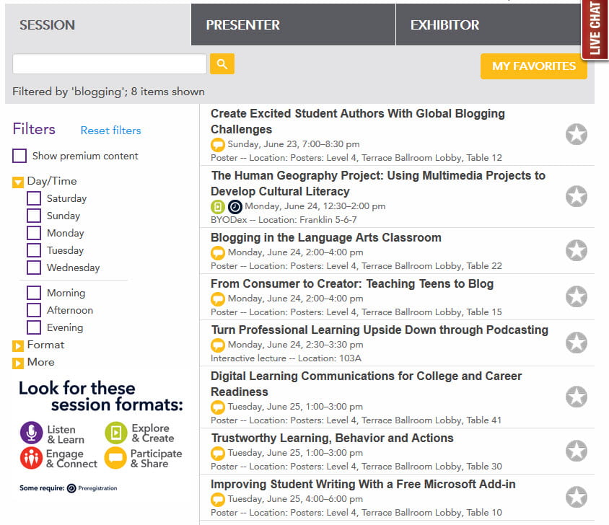Open My Favorites list
This screenshot has width=609, height=525.
pos(533,66)
